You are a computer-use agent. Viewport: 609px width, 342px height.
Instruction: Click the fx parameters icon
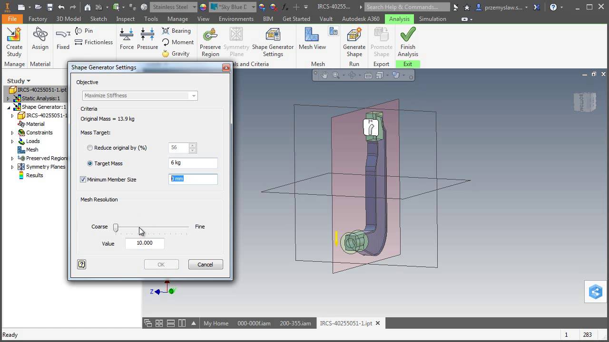click(285, 7)
